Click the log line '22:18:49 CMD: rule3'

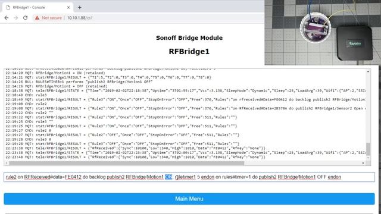point(26,95)
